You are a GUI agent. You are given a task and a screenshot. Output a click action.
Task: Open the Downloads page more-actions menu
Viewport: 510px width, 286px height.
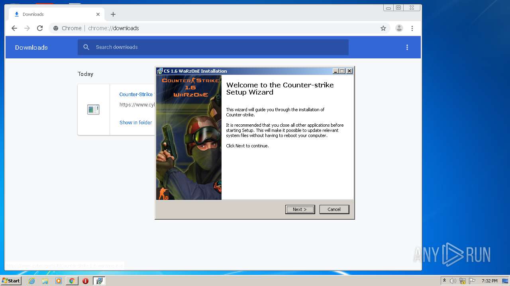(407, 47)
